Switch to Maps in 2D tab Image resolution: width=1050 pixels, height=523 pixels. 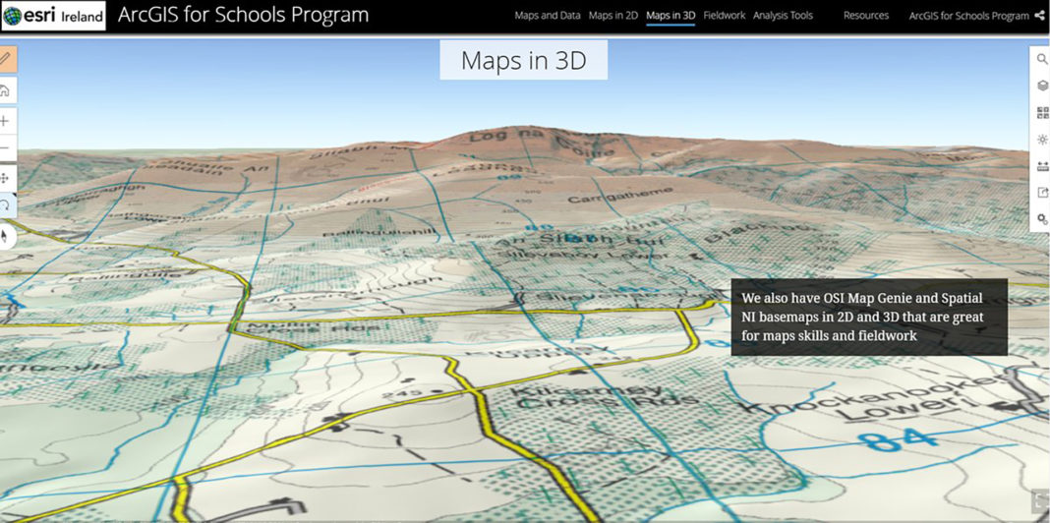(613, 16)
